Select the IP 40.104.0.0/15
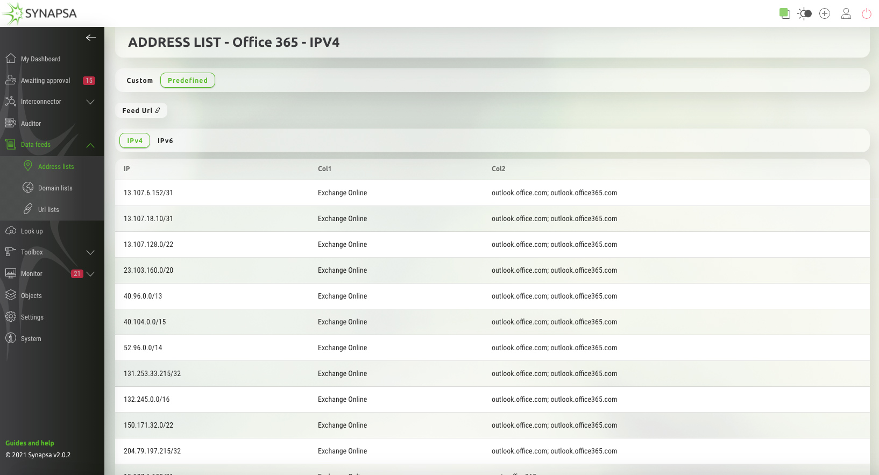This screenshot has height=475, width=879. pos(145,322)
